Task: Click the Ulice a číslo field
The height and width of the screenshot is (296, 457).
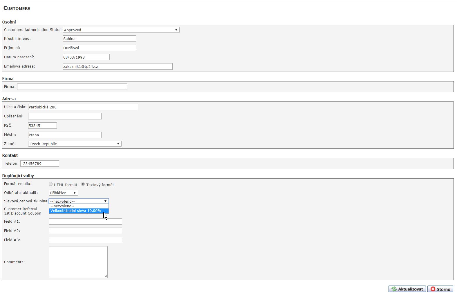Action: [x=83, y=107]
